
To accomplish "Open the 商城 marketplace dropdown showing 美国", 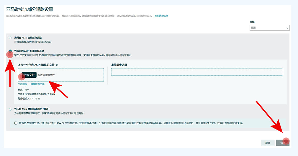I will tap(269, 28).
